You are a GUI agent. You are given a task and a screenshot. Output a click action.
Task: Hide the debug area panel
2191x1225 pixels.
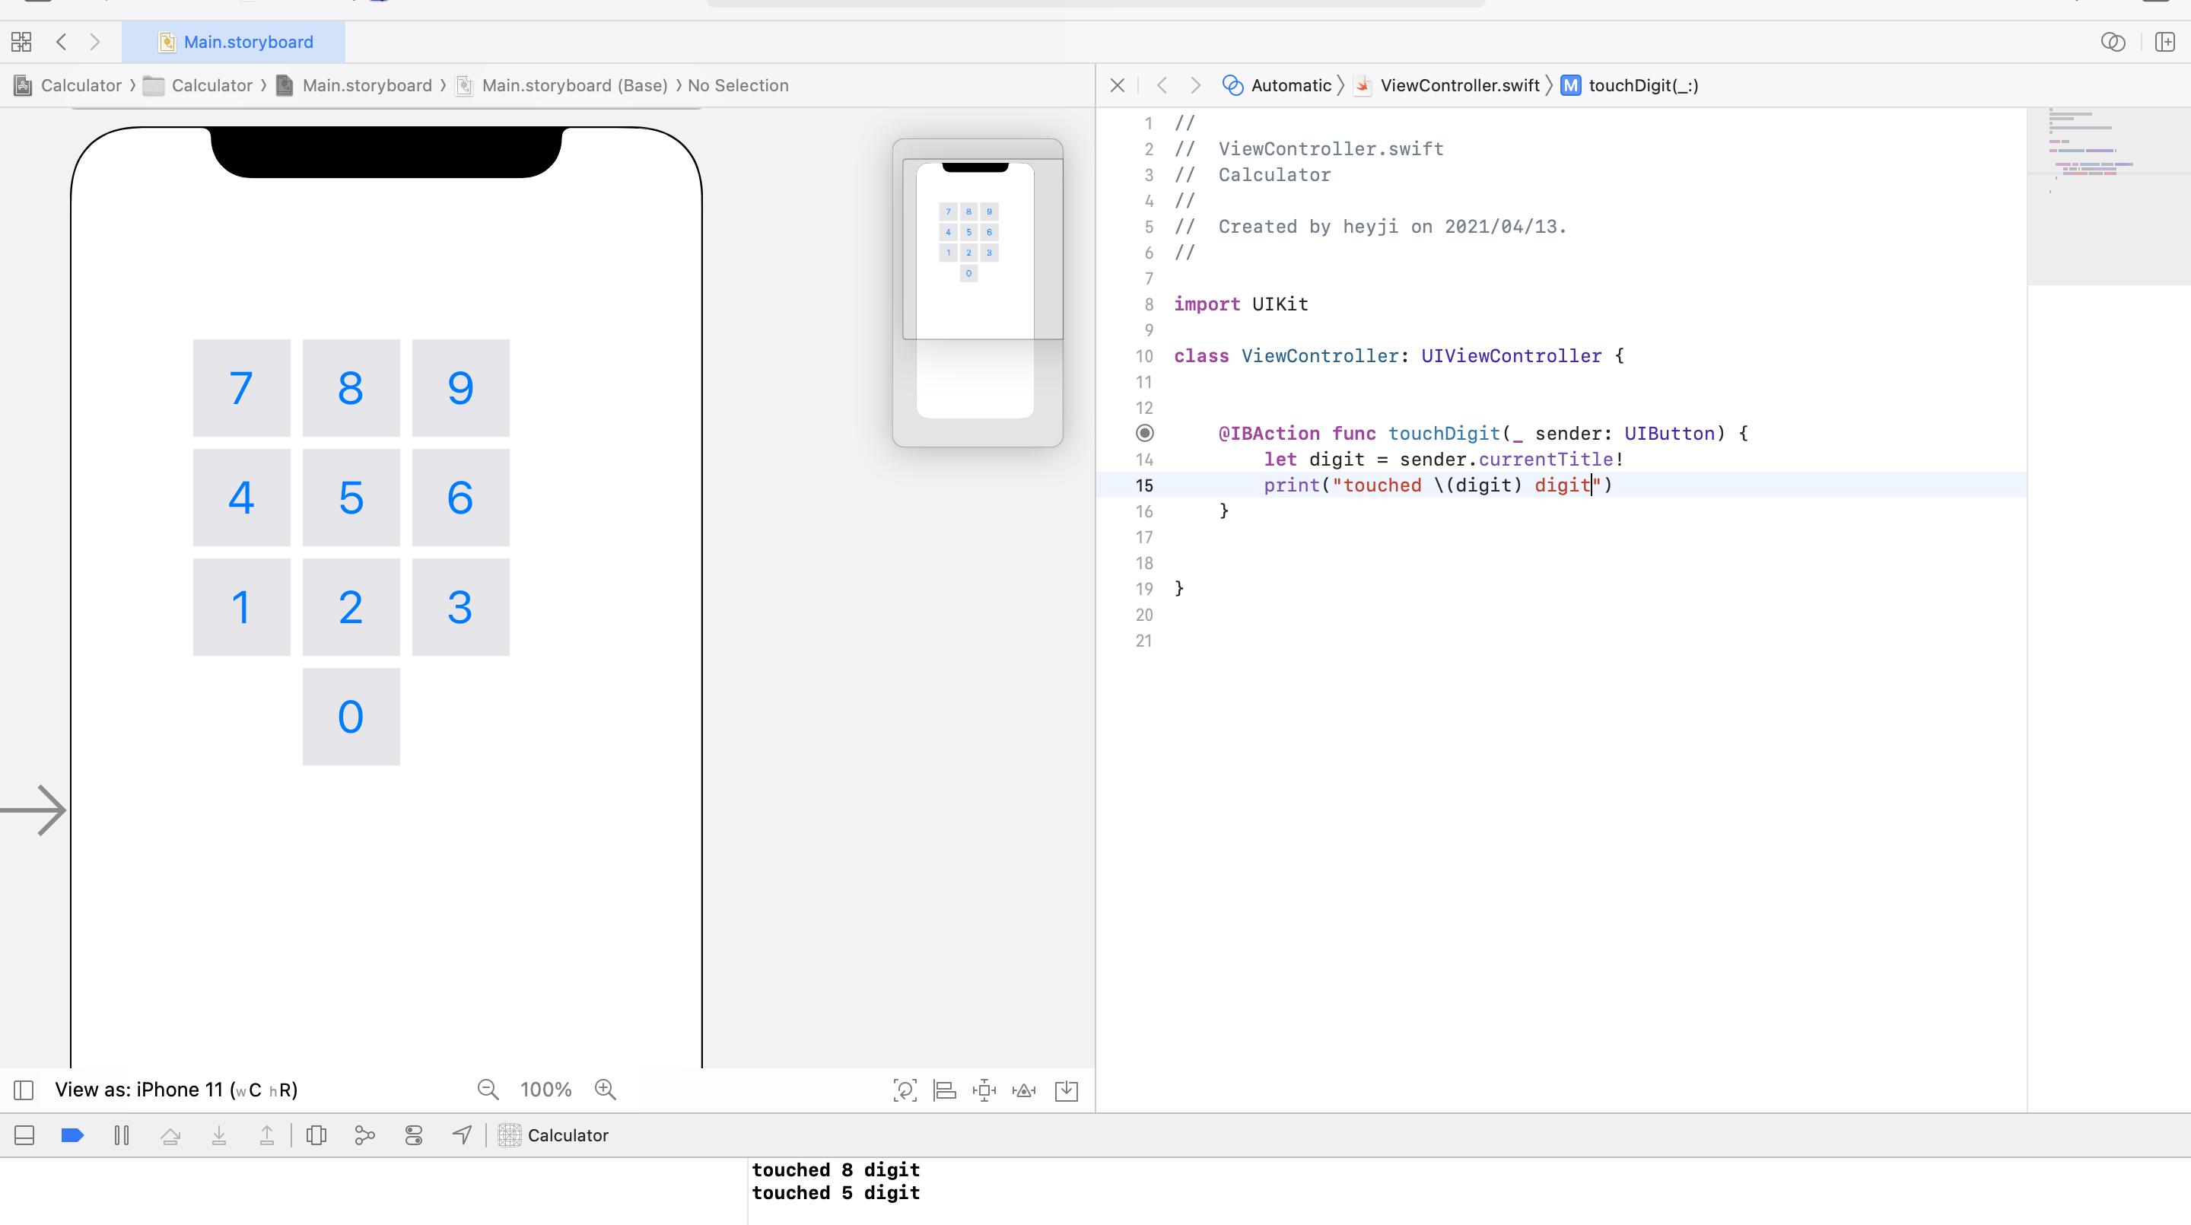tap(24, 1134)
